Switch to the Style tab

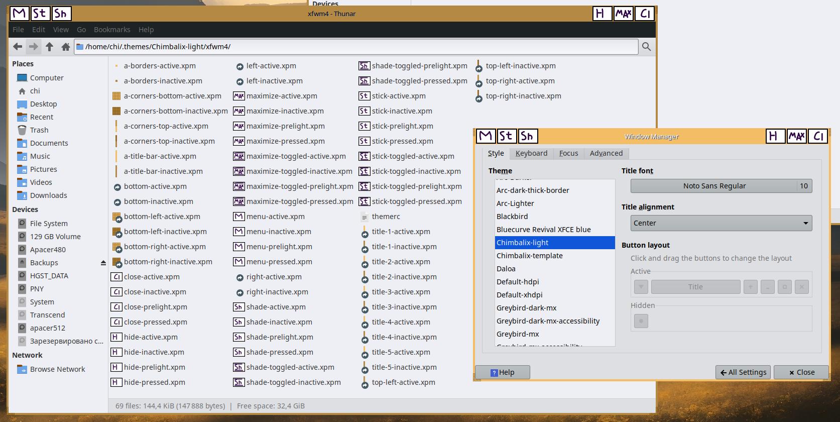click(496, 153)
